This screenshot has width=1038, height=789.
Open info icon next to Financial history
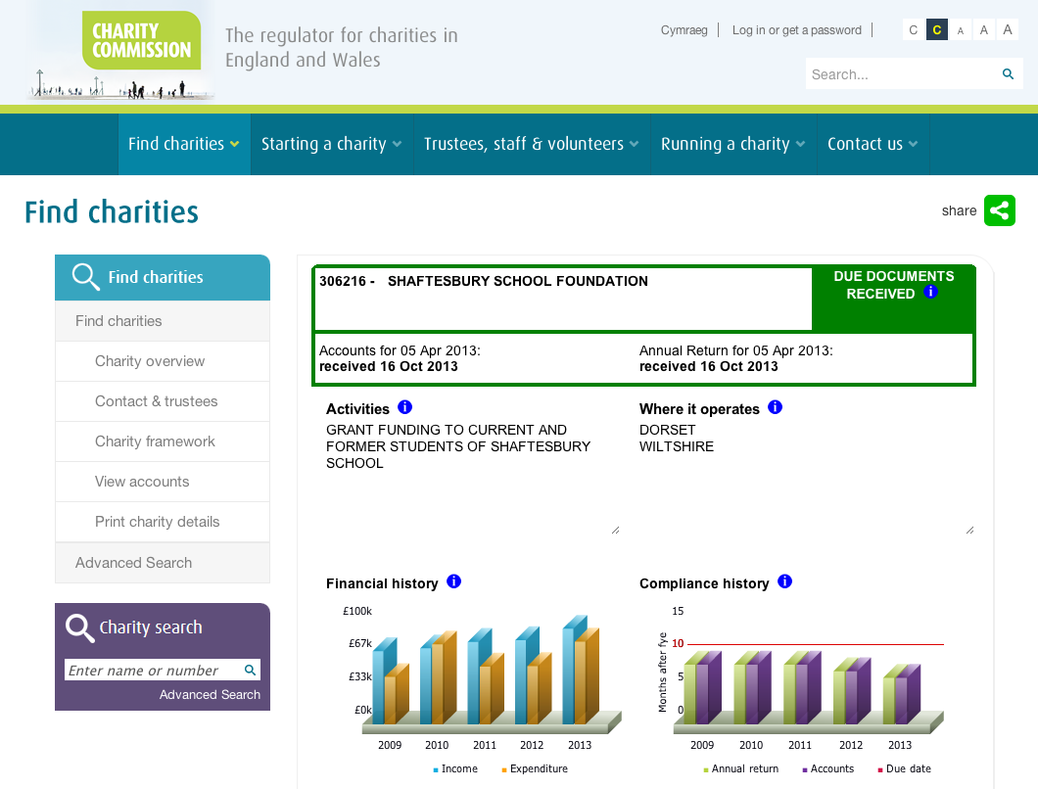pos(453,581)
